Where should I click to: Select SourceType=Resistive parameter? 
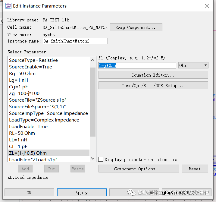[33, 60]
